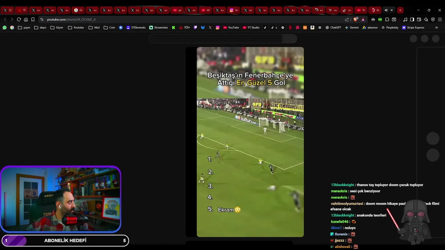Open the browser home page

click(x=26, y=19)
